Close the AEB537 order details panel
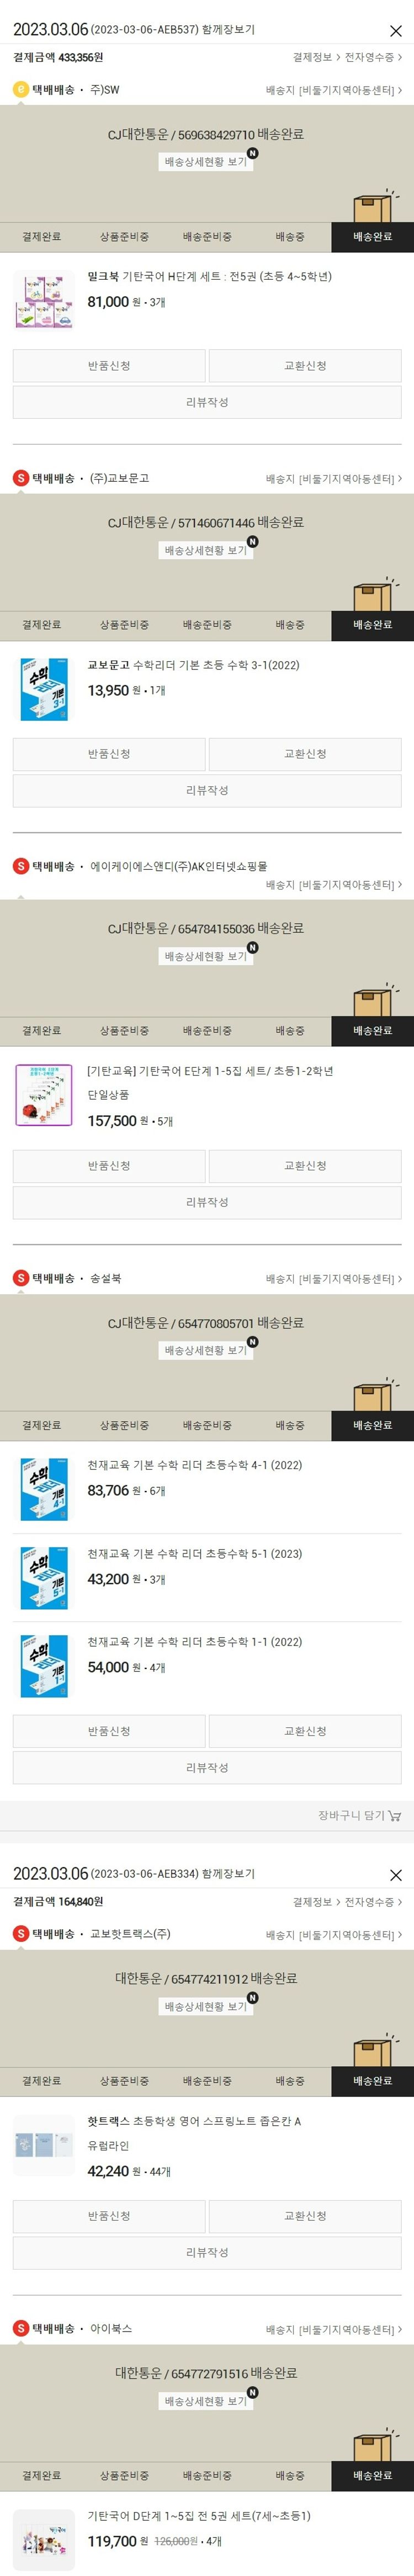 point(396,31)
